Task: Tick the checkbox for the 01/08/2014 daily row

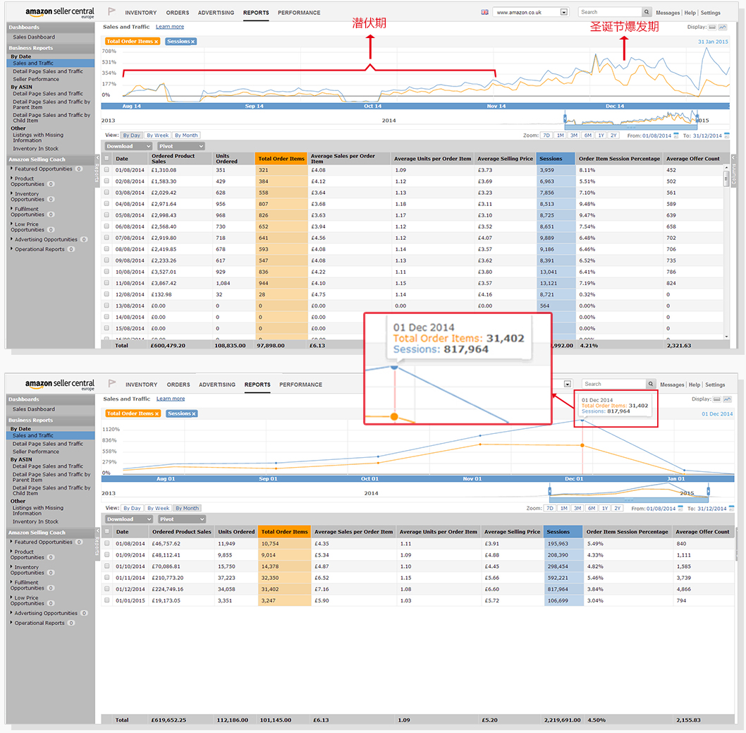Action: pyautogui.click(x=106, y=170)
